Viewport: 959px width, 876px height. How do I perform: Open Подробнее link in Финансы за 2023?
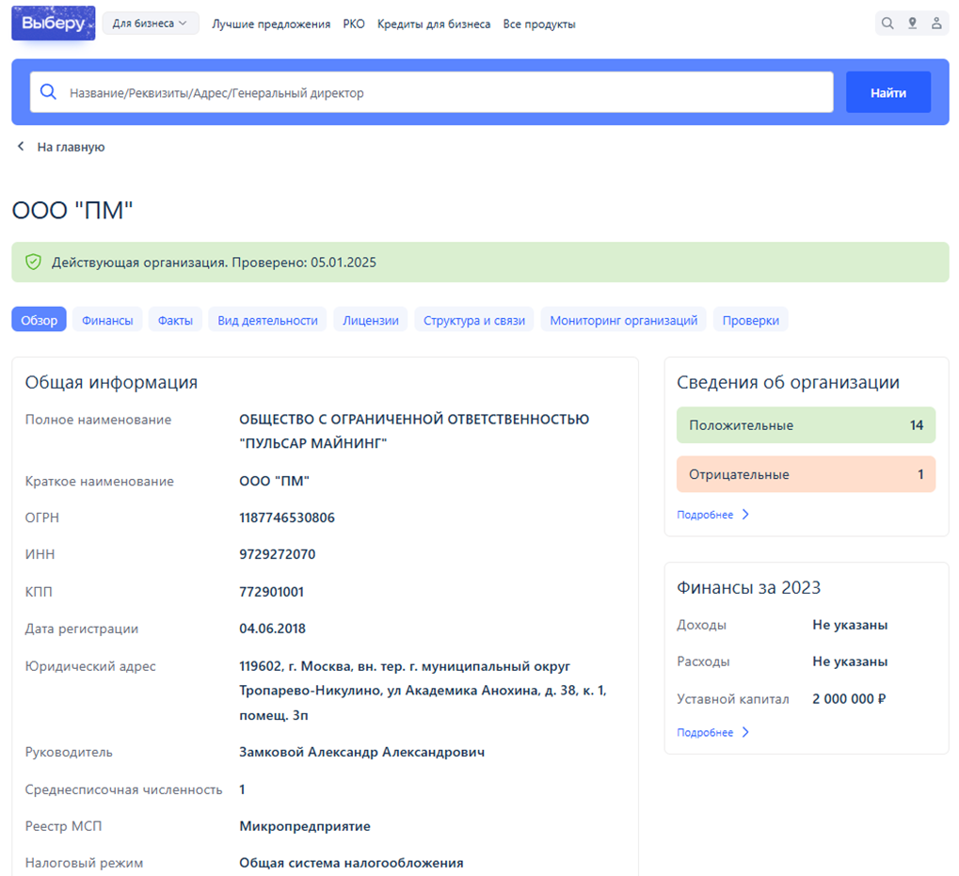705,732
